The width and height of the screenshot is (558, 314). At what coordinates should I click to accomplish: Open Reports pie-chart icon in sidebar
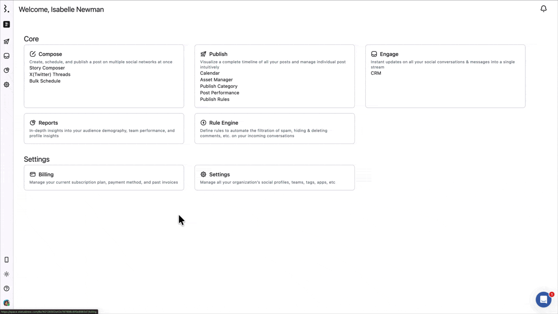tap(7, 70)
